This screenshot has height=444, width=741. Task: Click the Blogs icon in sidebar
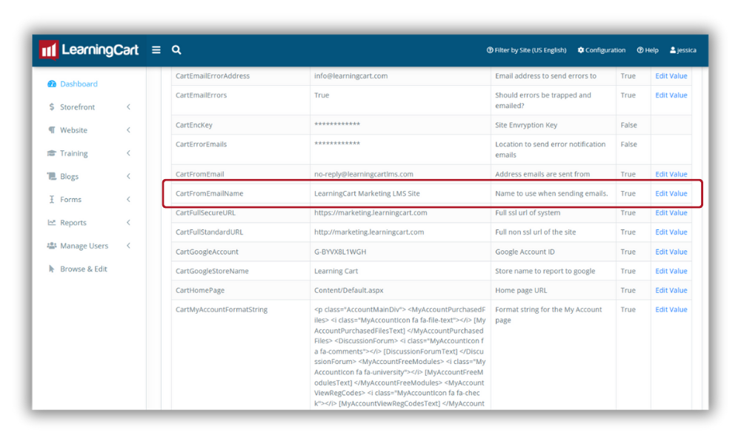(x=52, y=176)
